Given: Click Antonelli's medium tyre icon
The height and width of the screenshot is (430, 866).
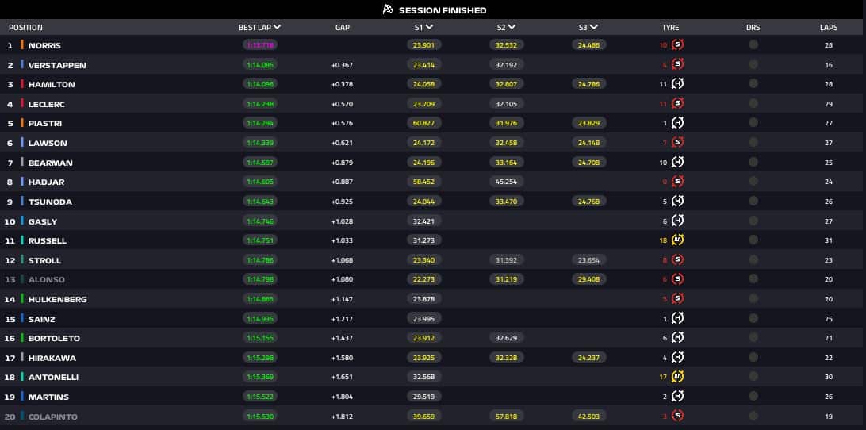Looking at the screenshot, I should click(x=678, y=377).
